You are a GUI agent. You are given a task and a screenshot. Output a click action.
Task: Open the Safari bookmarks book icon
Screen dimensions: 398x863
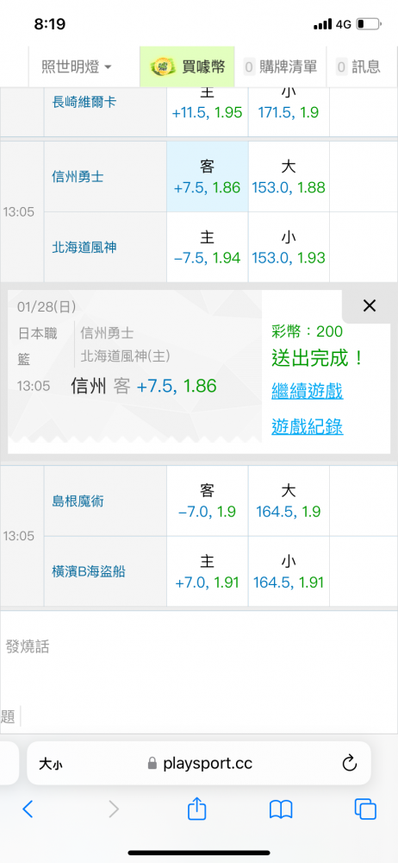point(281,809)
